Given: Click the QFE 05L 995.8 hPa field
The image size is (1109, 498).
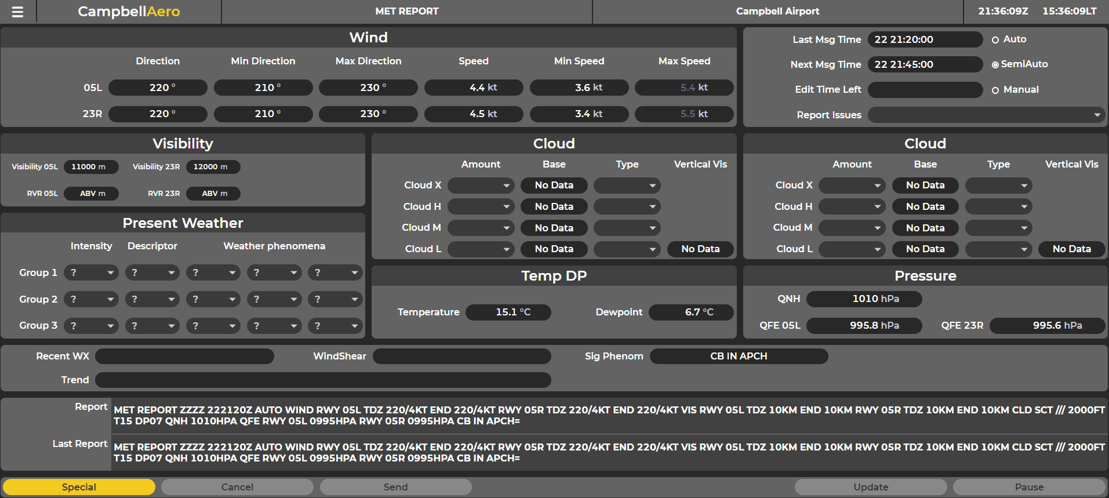Looking at the screenshot, I should point(864,326).
